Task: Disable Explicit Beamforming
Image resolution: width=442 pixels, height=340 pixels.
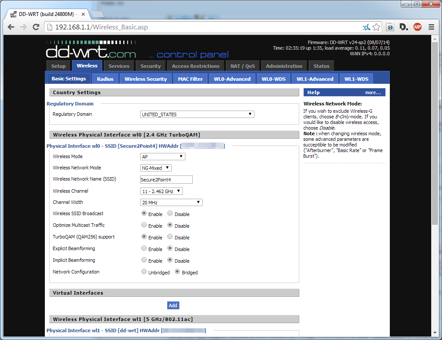Action: pos(170,248)
